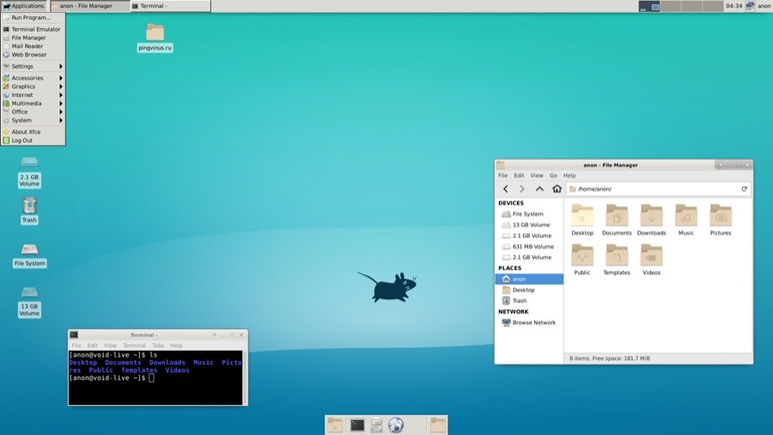Open the File menu in File Manager
This screenshot has height=435, width=773.
coord(502,175)
